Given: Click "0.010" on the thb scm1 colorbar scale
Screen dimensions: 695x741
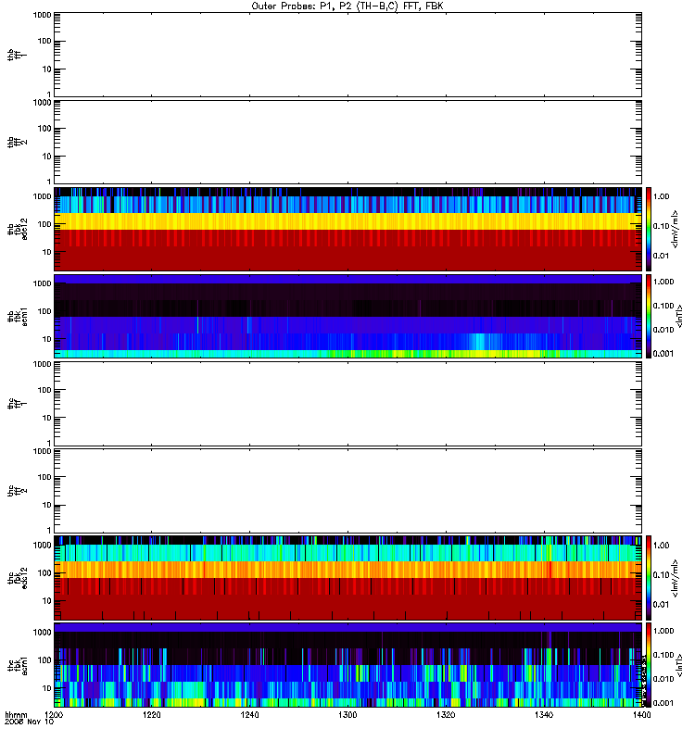Looking at the screenshot, I should coord(663,330).
